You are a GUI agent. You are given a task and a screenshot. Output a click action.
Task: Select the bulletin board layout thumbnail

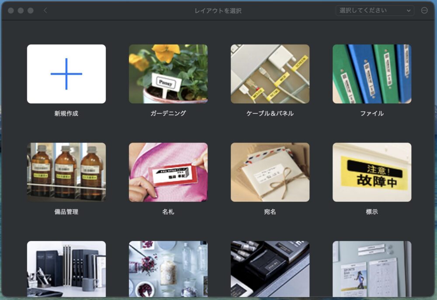click(372, 269)
